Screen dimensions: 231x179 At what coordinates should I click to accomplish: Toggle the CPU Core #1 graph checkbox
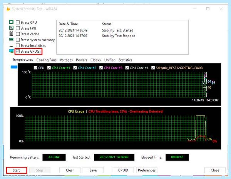(x=49, y=68)
